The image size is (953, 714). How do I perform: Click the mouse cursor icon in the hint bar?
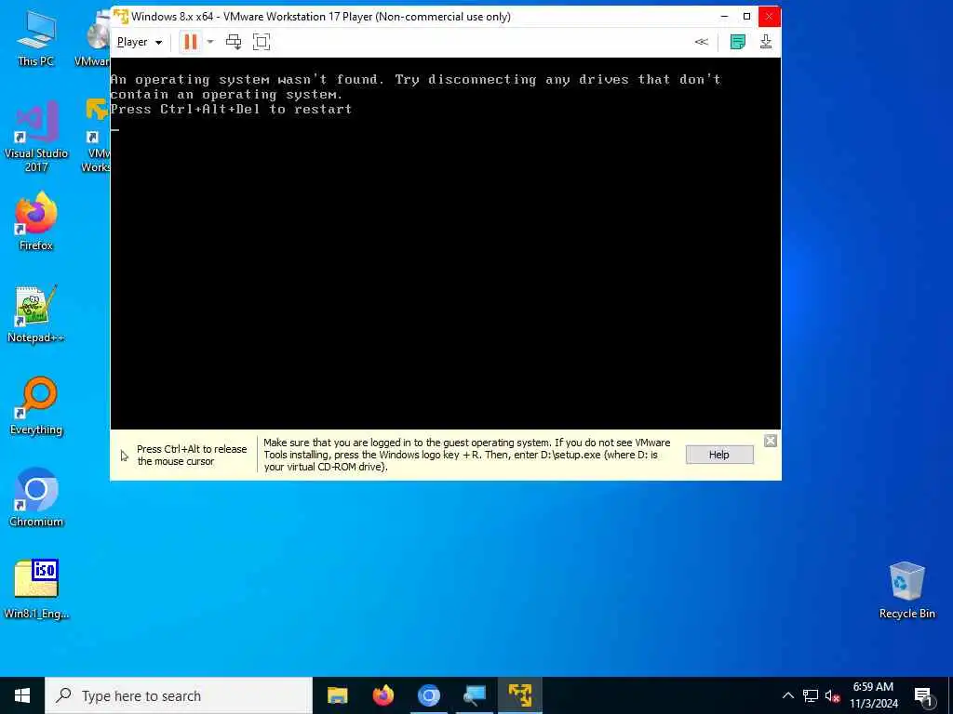click(124, 456)
